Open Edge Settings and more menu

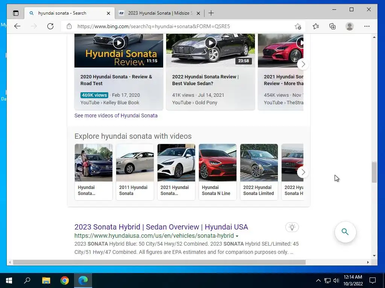pos(367,26)
